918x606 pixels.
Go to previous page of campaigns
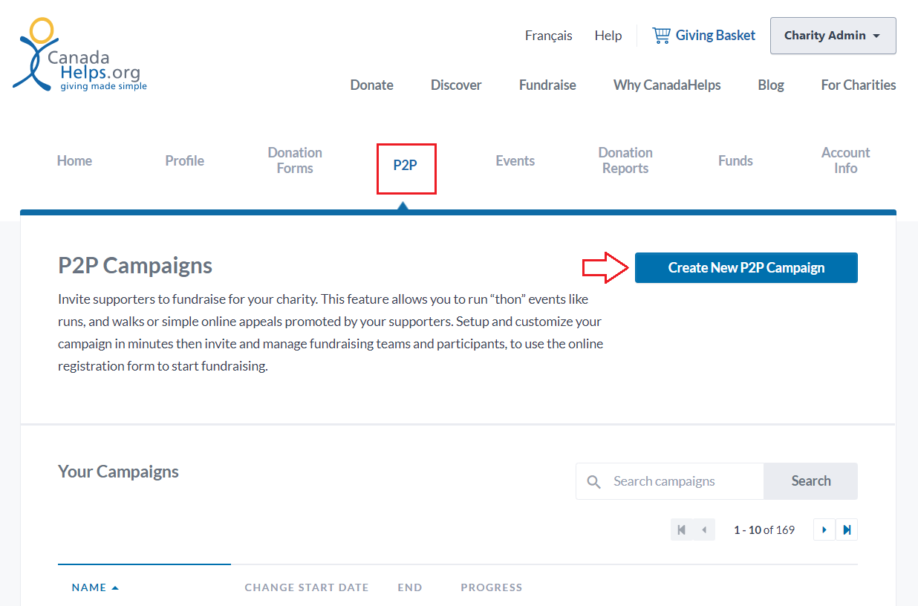click(x=703, y=530)
